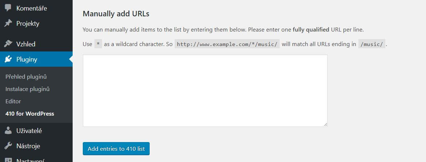Click the Pluginy plug icon
This screenshot has height=162, width=426.
(8, 59)
